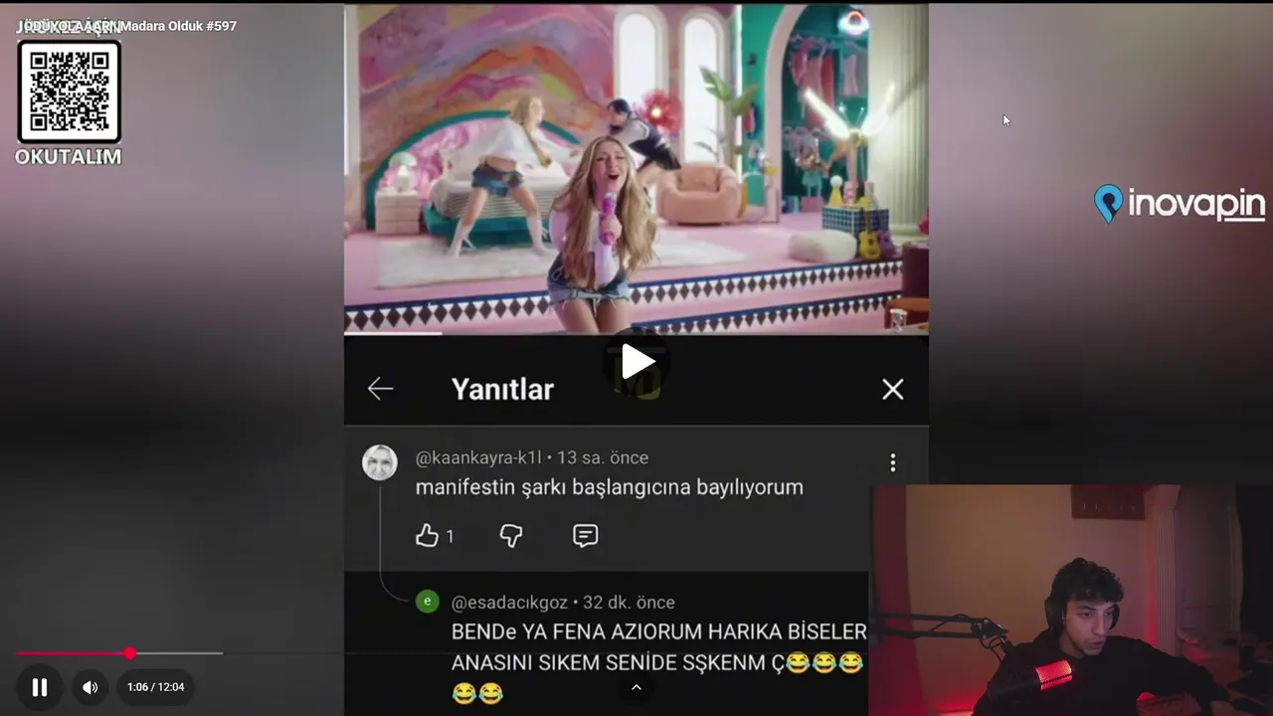1273x716 pixels.
Task: Reply to kaankayra's comment via reply icon
Action: 586,536
